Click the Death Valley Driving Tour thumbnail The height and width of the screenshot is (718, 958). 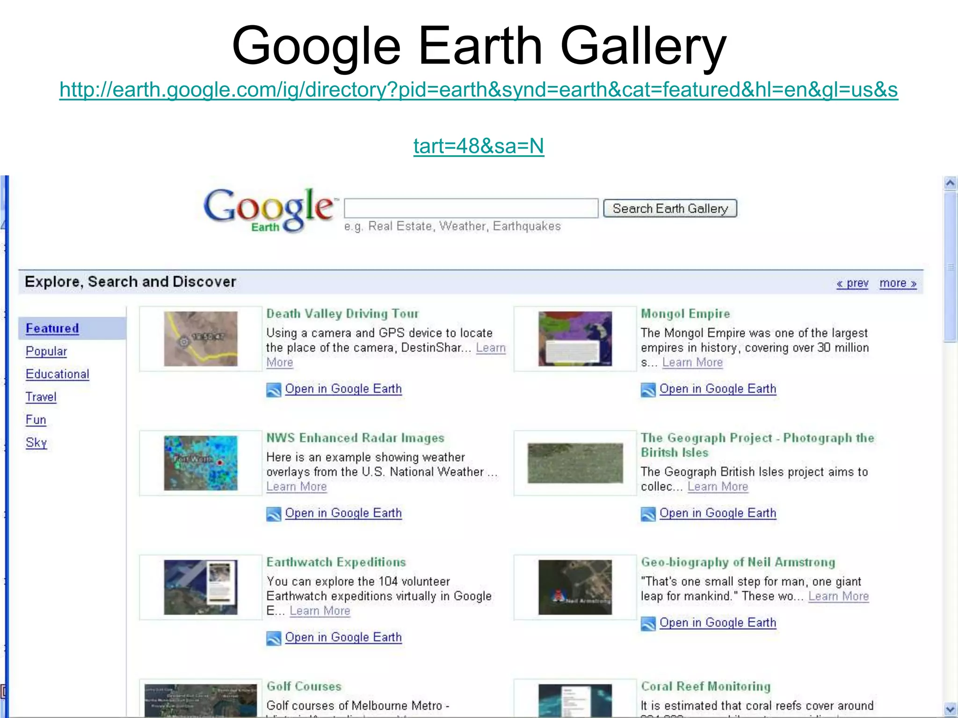[201, 339]
